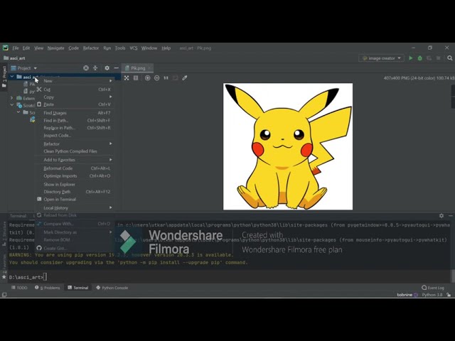Open the Event Log
The width and height of the screenshot is (455, 341).
[433, 288]
